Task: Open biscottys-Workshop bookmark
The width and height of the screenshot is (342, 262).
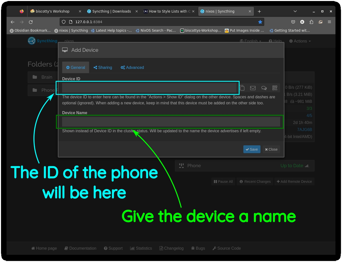Action: pyautogui.click(x=201, y=30)
